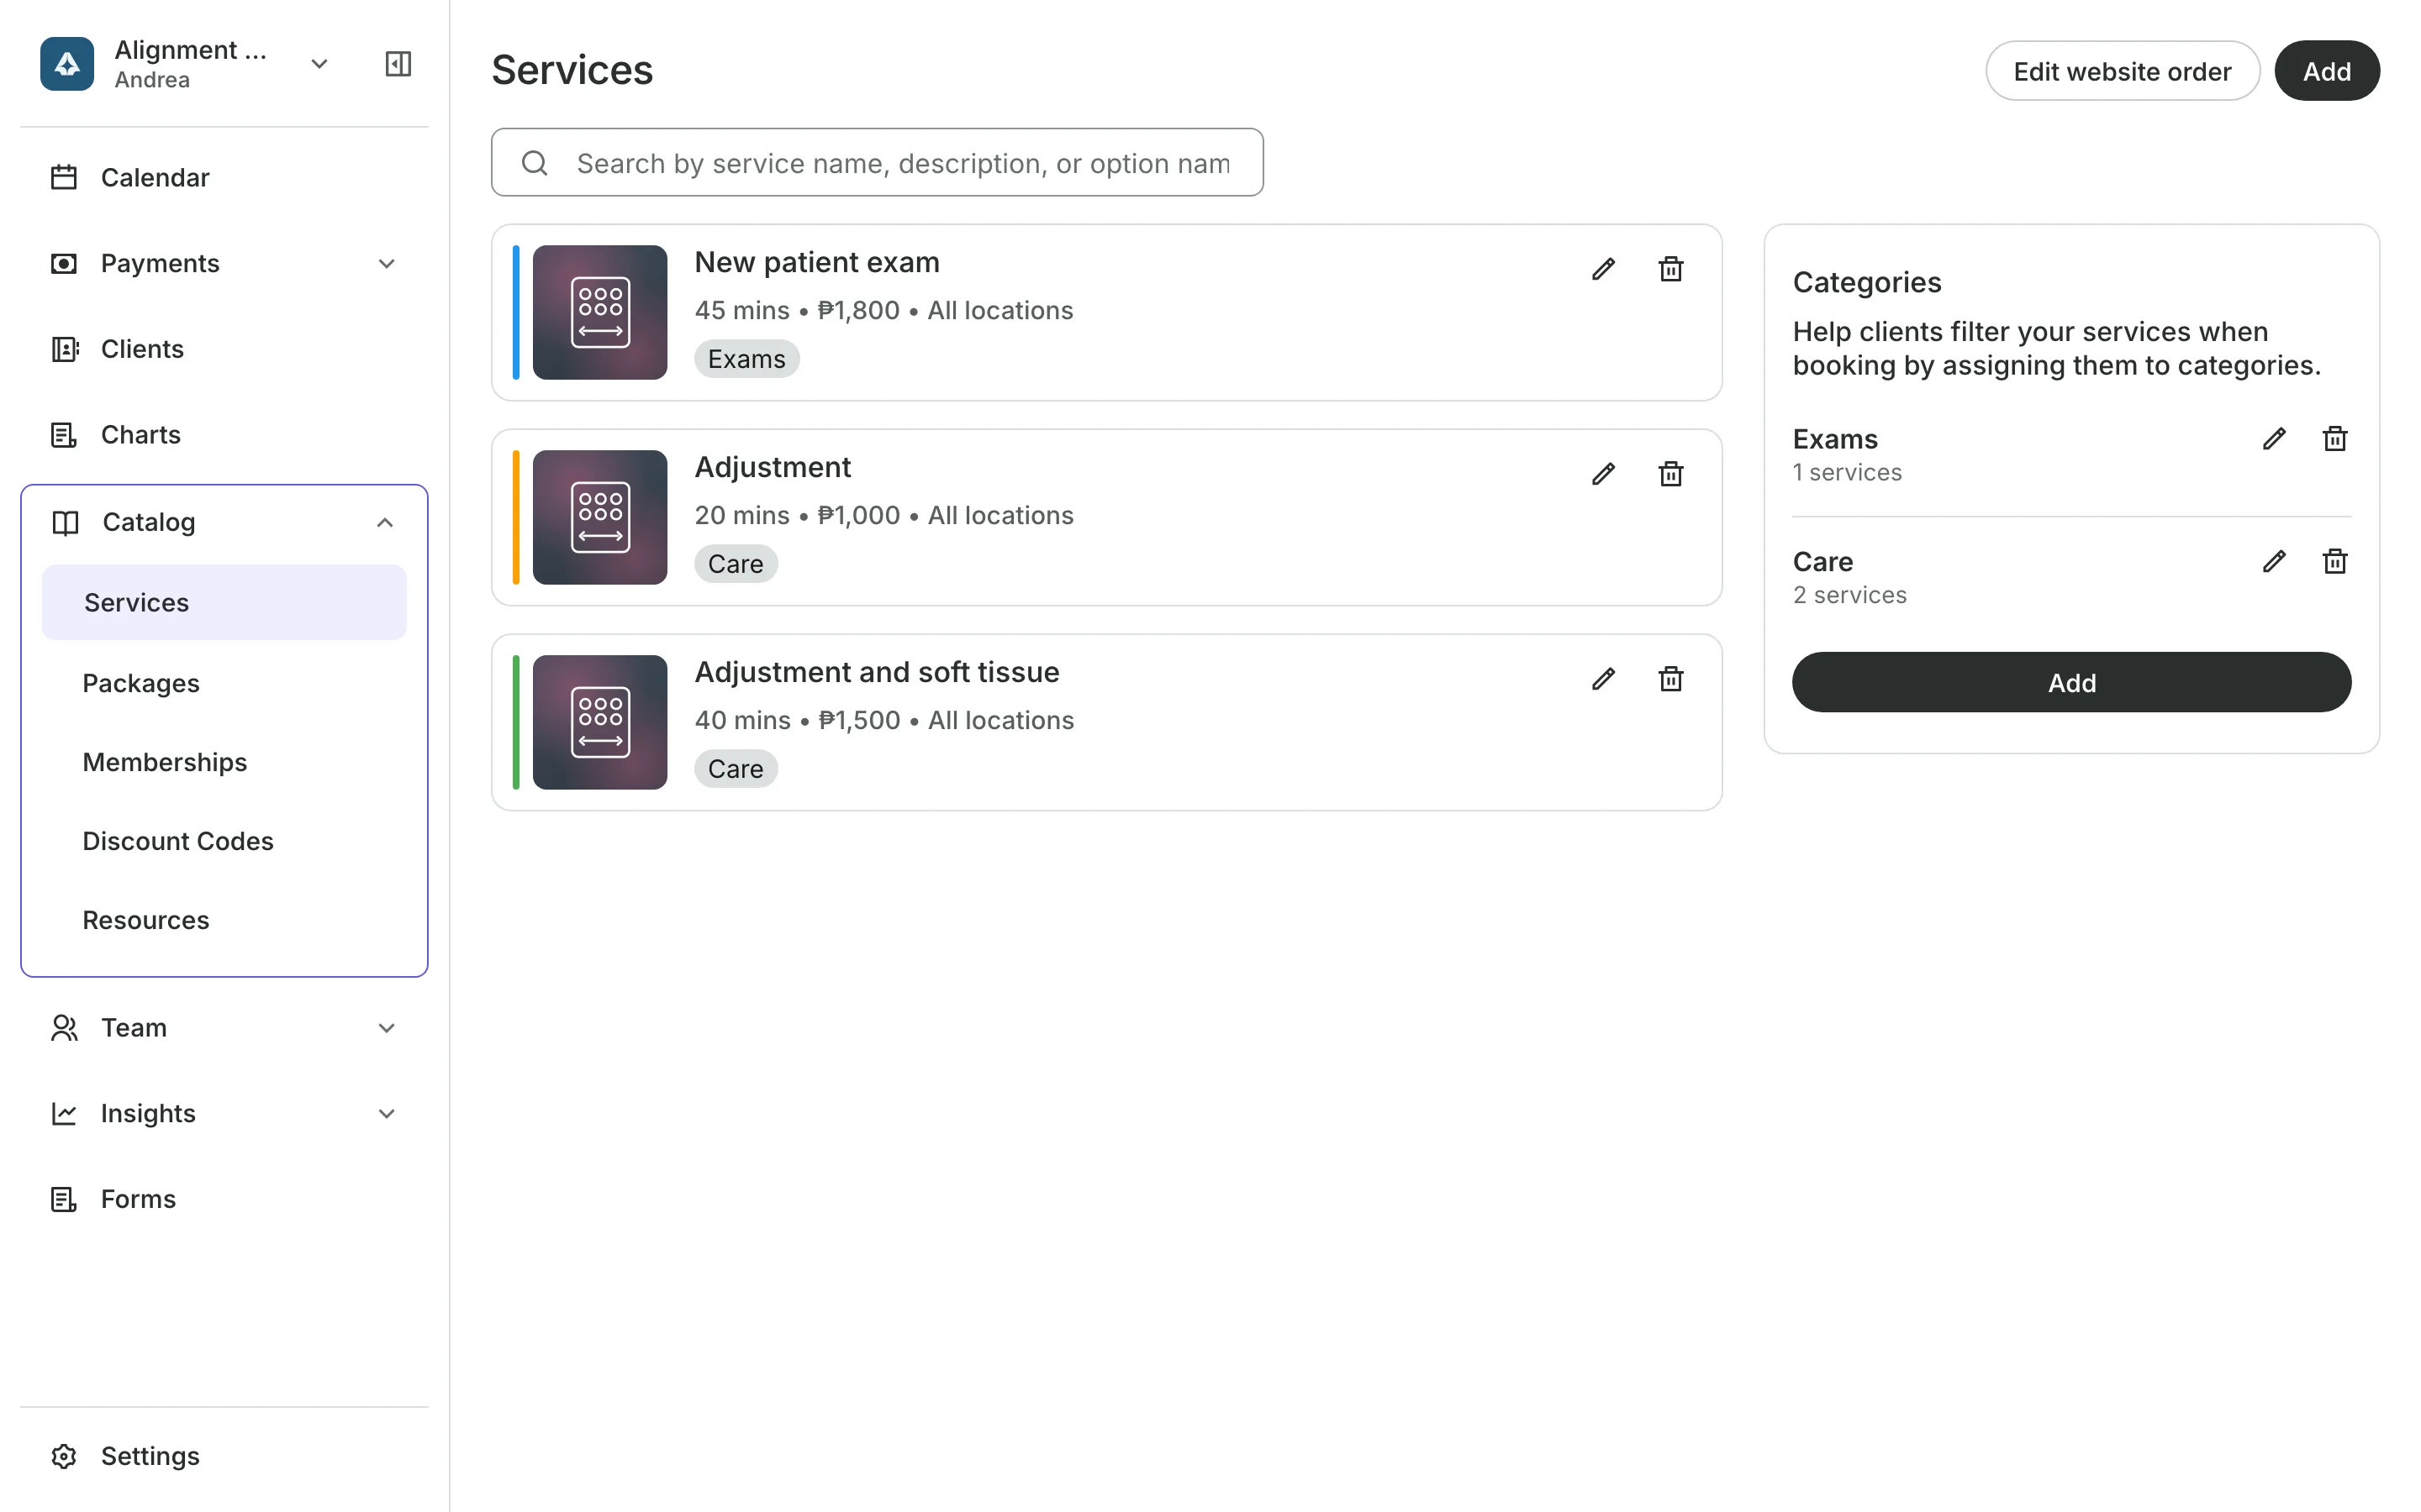Edit the Exams category
This screenshot has height=1512, width=2421.
2274,439
